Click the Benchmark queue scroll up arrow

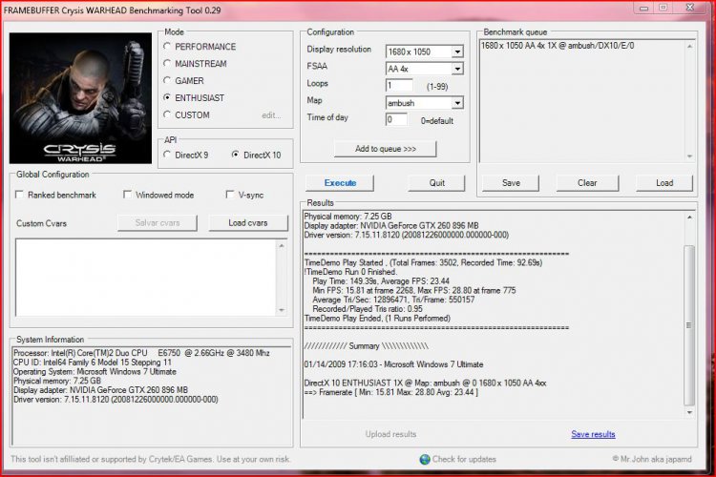[689, 46]
